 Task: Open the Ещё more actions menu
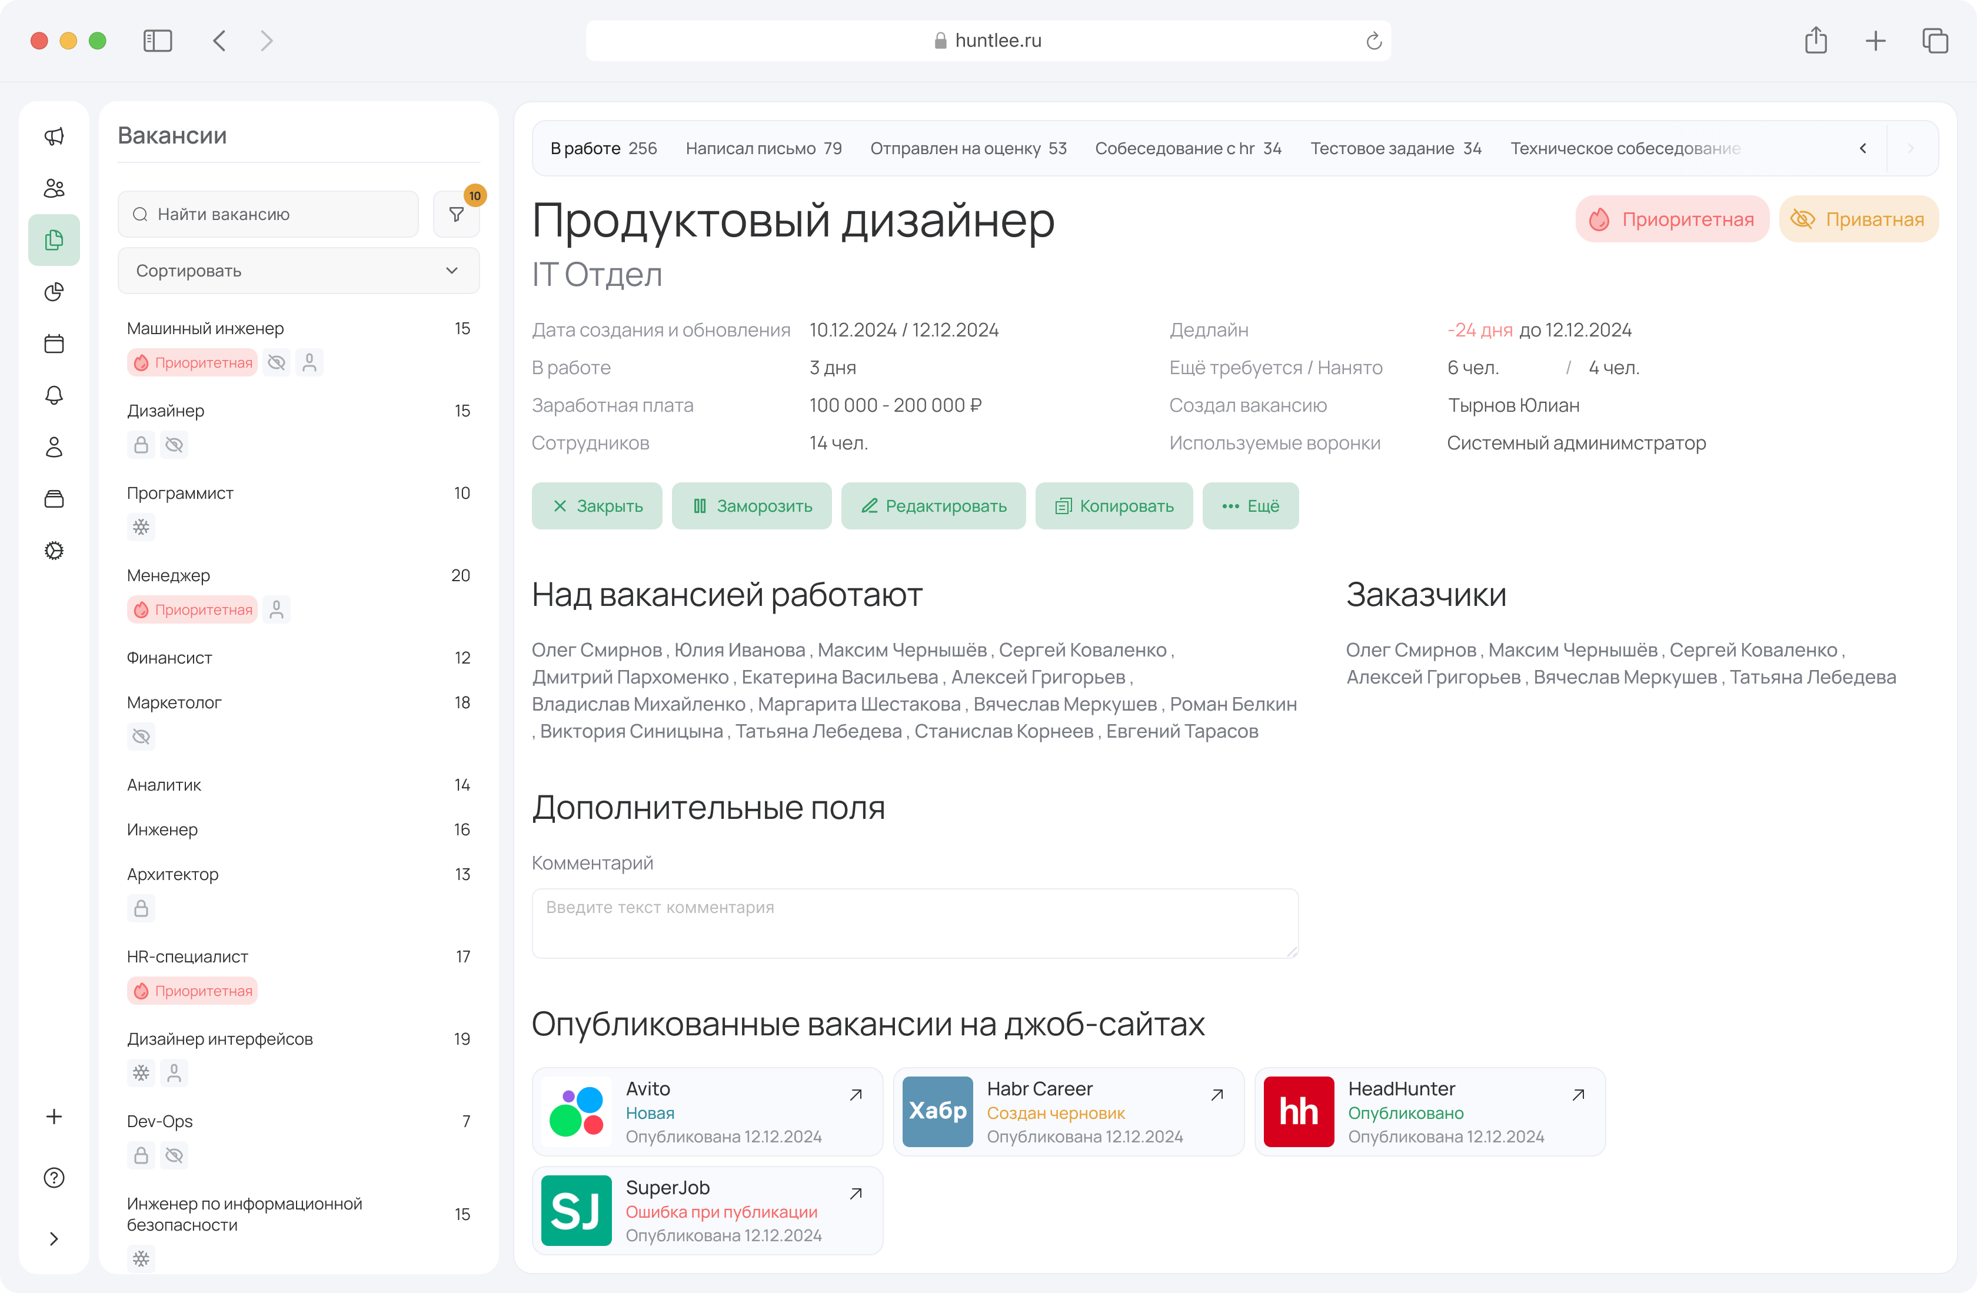pos(1250,506)
